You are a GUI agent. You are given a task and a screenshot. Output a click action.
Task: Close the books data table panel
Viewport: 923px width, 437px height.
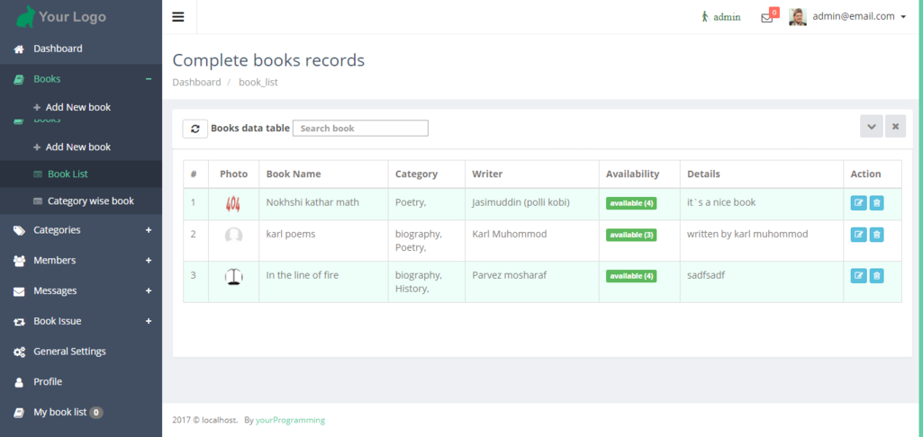(895, 127)
